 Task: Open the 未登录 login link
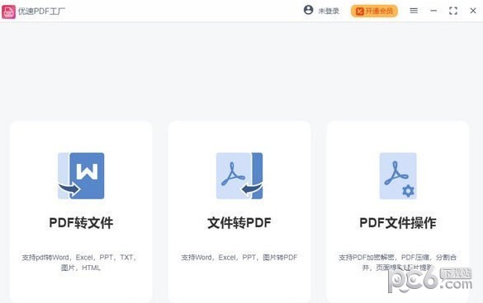(329, 11)
